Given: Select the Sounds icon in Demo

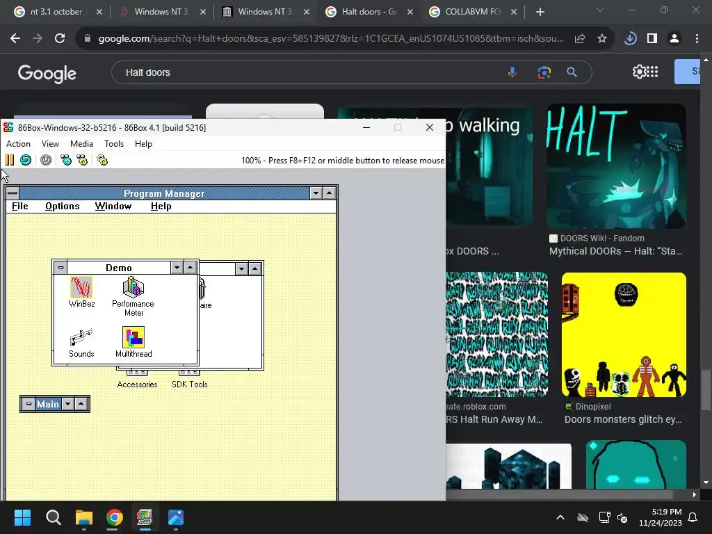Looking at the screenshot, I should (x=81, y=343).
